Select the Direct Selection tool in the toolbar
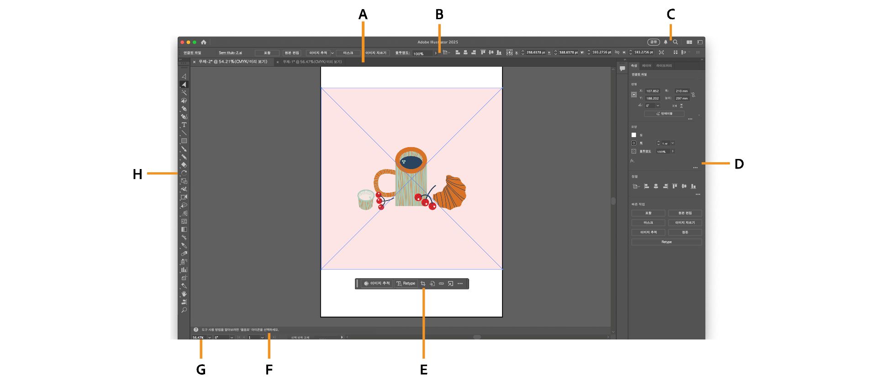This screenshot has height=387, width=877. point(184,85)
